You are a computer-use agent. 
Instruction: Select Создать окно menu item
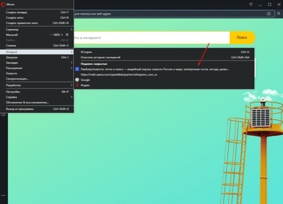[x=37, y=18]
